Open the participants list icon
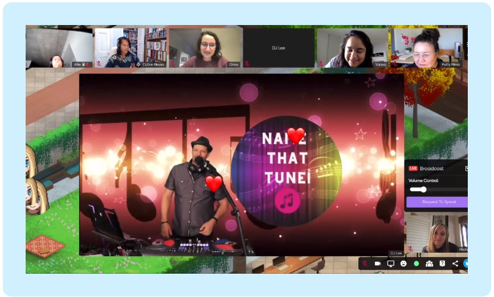This screenshot has height=297, width=494. click(x=429, y=263)
